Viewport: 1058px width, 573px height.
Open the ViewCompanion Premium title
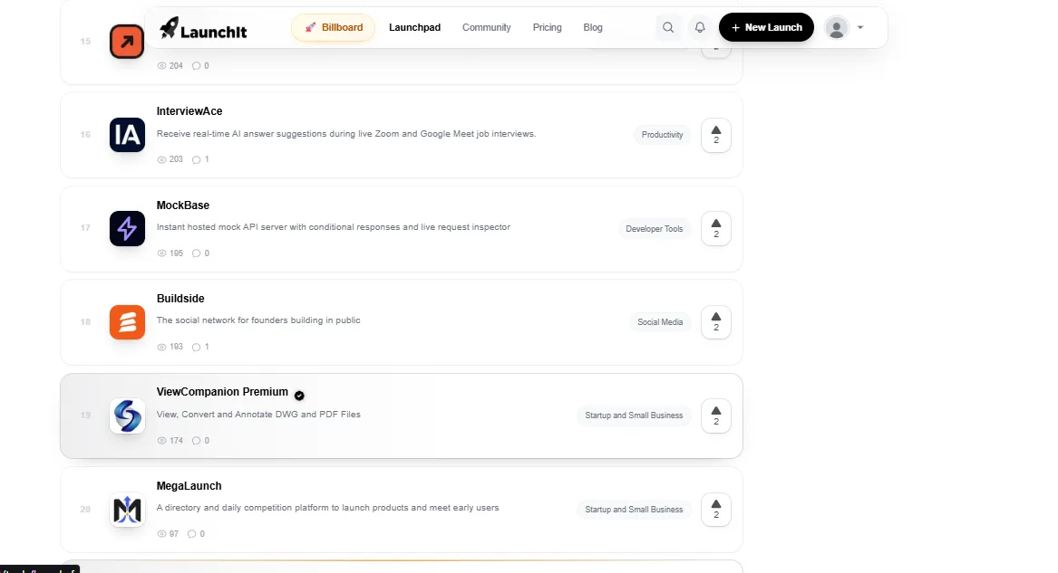click(x=222, y=392)
